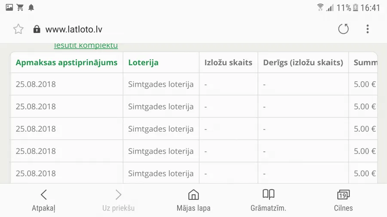Open the Iesūtīt komplektu link
Screen dimensions: 387x217
[x=86, y=46]
